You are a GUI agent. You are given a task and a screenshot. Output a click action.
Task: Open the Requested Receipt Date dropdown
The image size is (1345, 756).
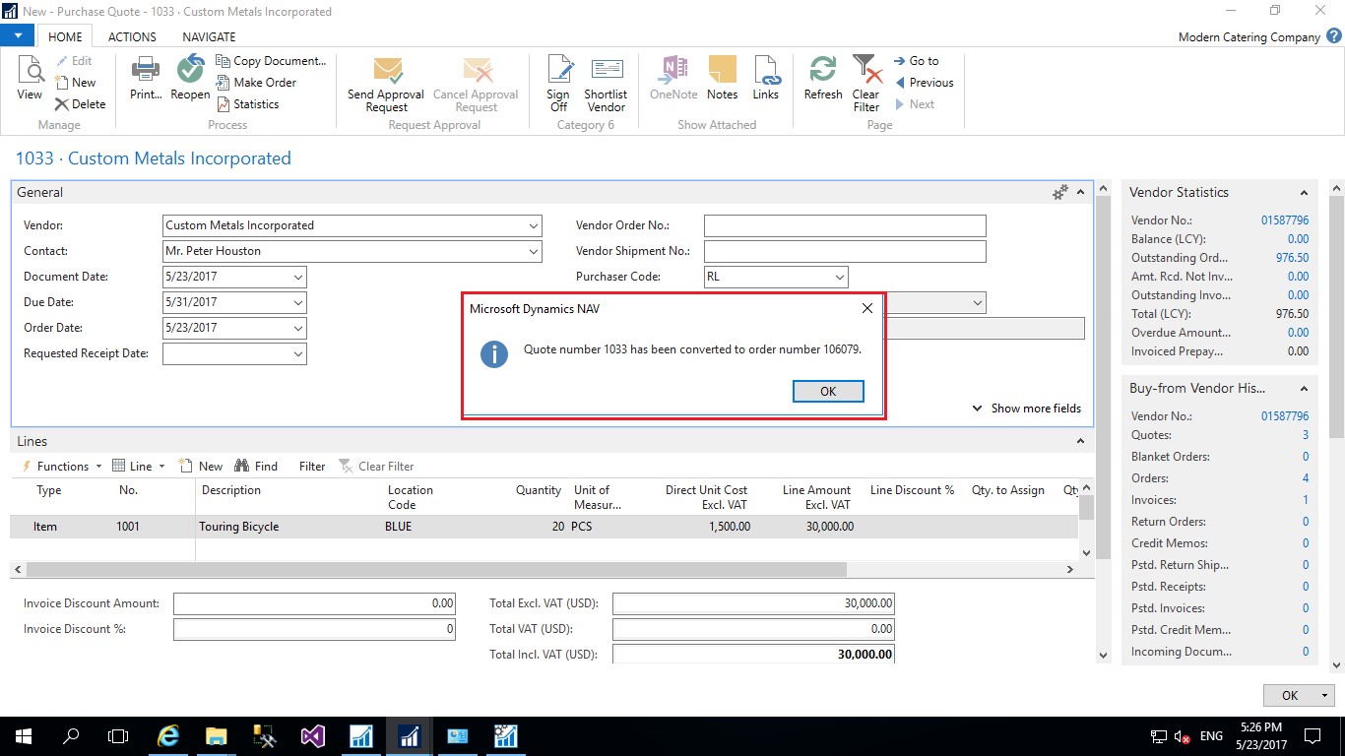coord(298,353)
